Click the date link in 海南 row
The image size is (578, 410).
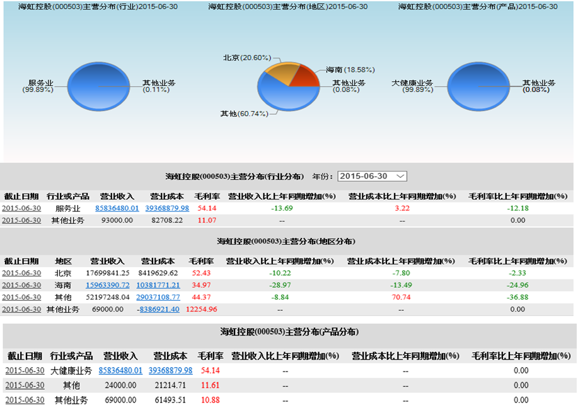(21, 285)
